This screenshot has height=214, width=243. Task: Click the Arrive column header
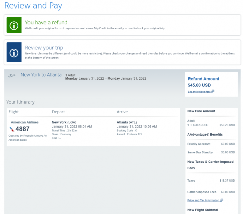coord(122,112)
